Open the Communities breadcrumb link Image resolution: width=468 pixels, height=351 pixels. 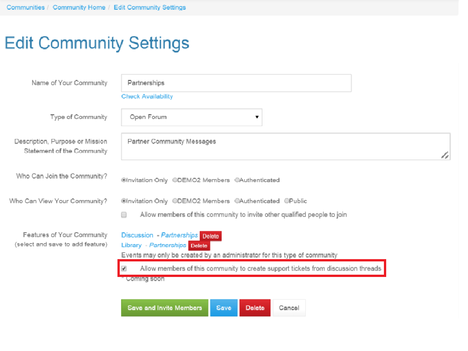pyautogui.click(x=26, y=7)
